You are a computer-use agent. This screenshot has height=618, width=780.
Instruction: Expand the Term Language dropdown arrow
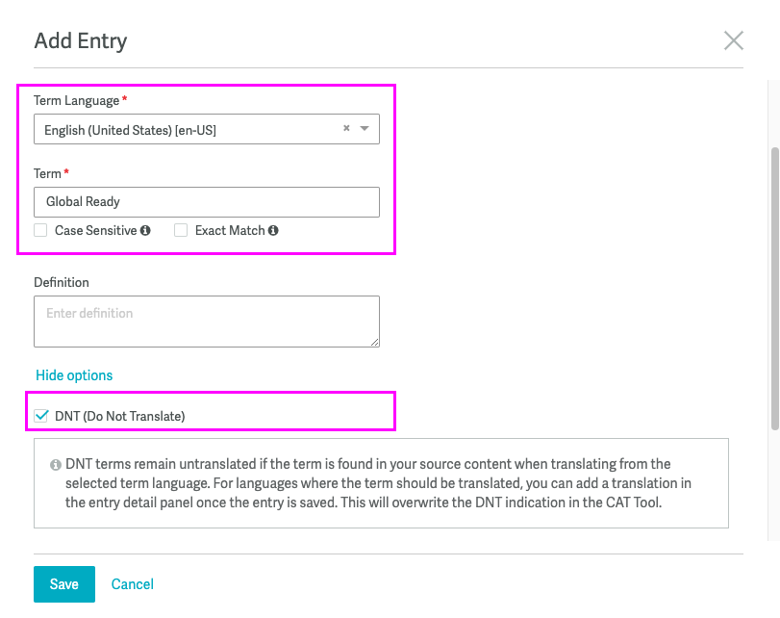click(365, 129)
